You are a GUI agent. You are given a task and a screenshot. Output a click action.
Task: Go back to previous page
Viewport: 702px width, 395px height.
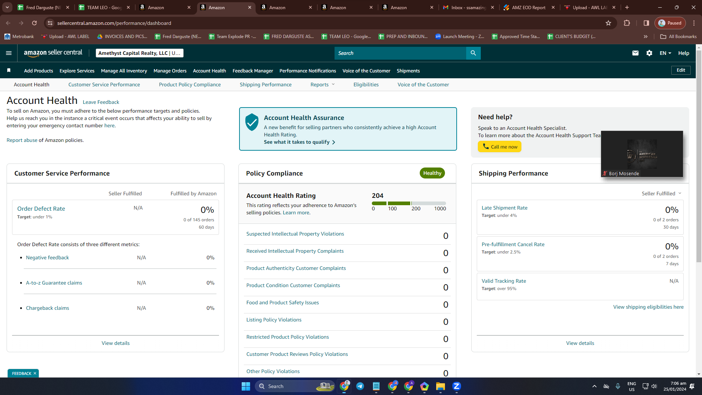point(8,23)
